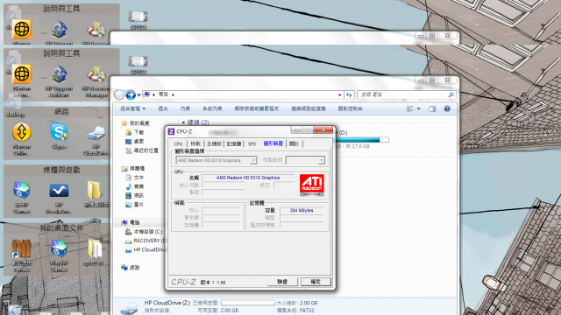Click 解除安裝或變更程式 in Explorer toolbar

pyautogui.click(x=257, y=108)
